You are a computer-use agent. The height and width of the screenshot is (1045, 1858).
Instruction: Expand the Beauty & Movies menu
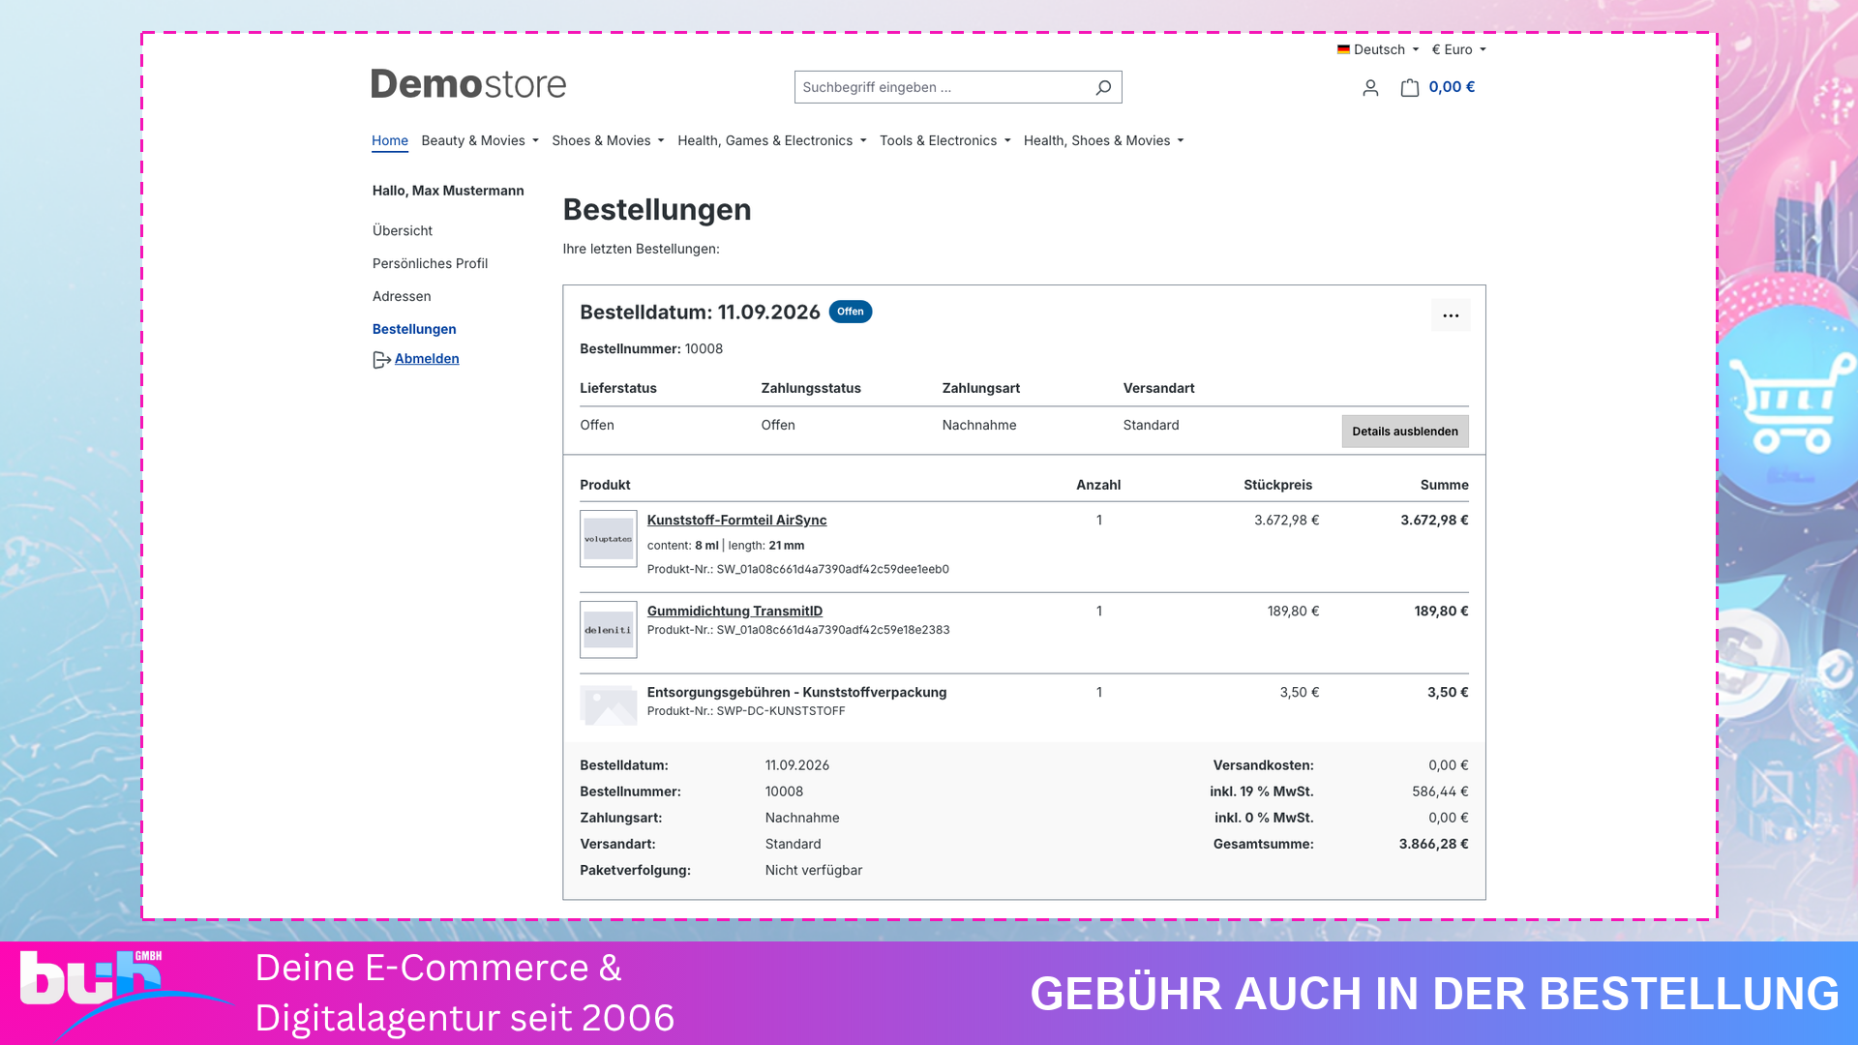coord(480,141)
